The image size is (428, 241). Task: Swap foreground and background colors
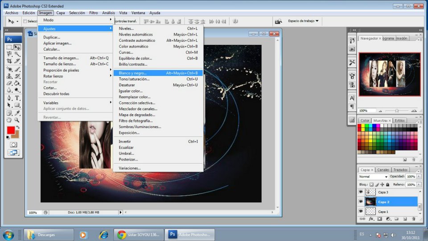[x=18, y=127]
